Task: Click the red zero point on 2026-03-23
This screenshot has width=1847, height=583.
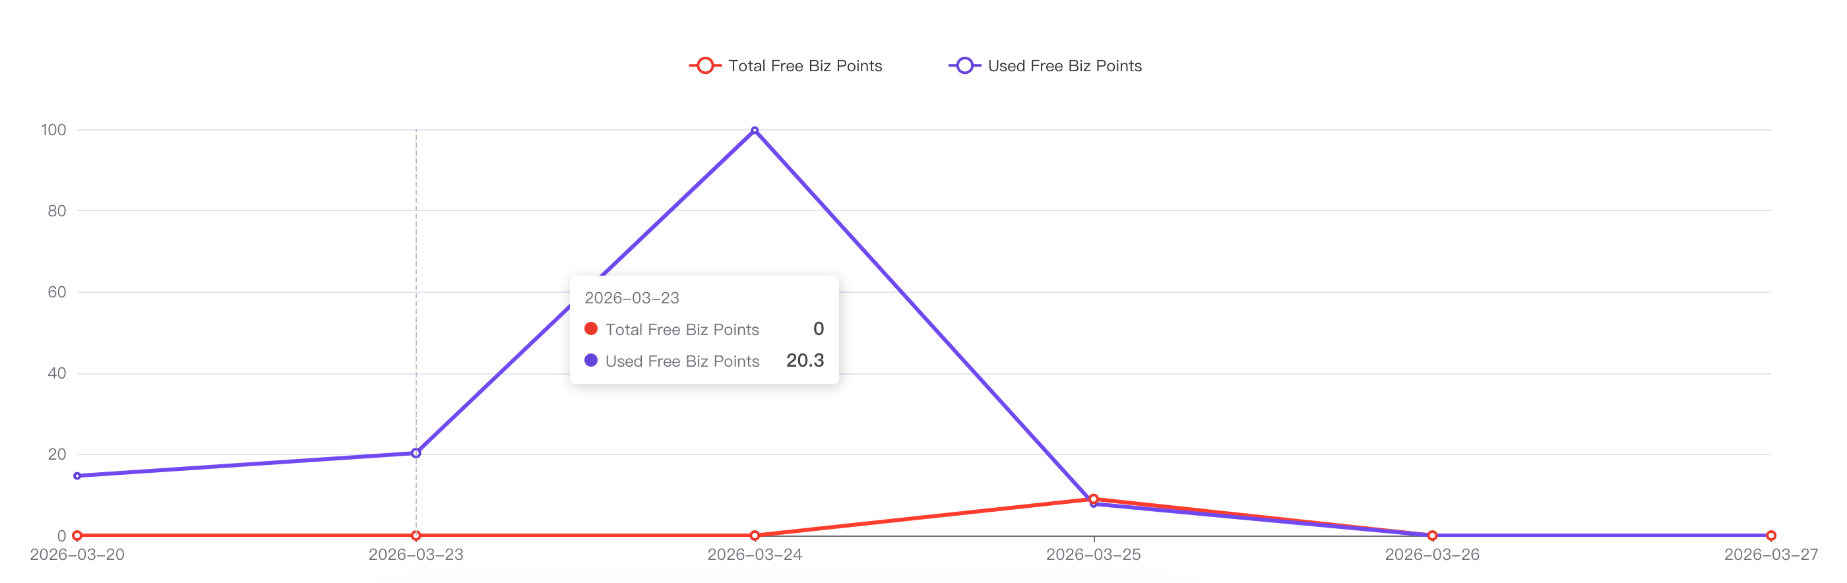Action: (416, 536)
